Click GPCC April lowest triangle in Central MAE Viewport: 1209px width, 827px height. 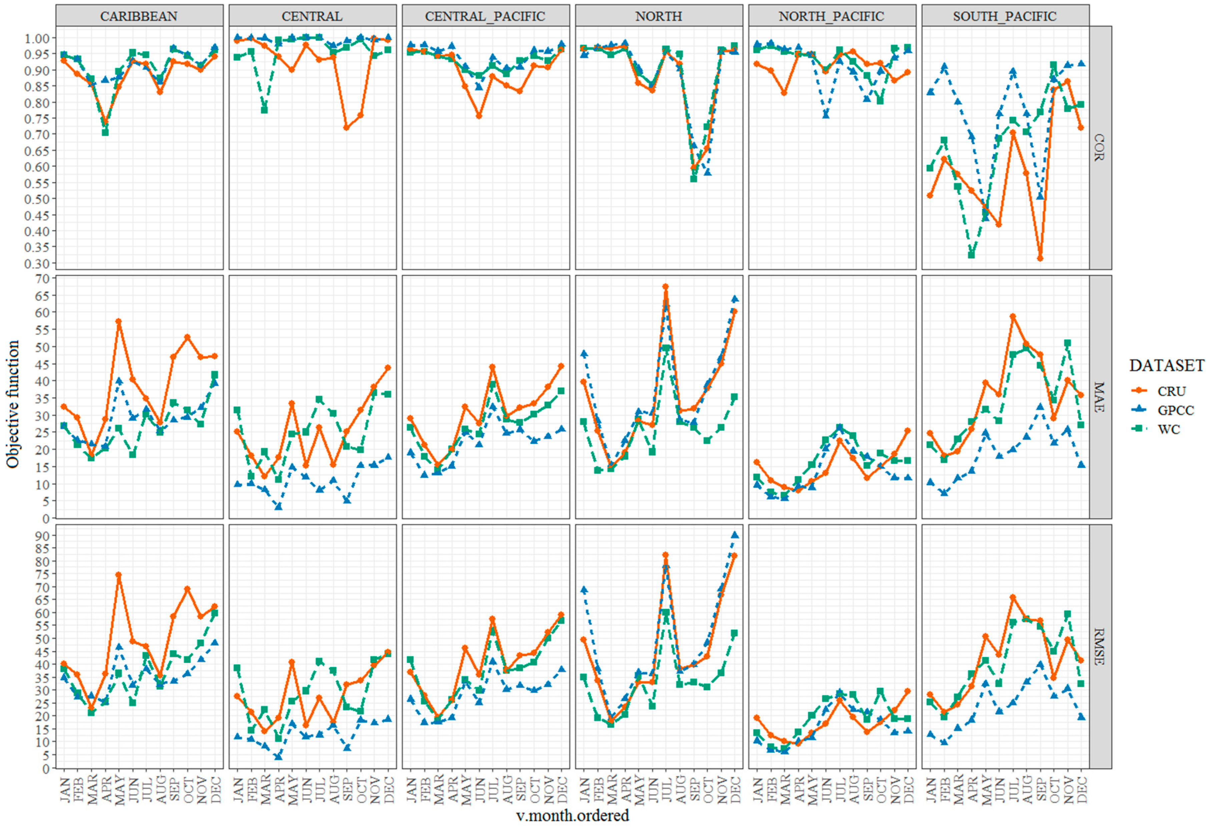(278, 507)
